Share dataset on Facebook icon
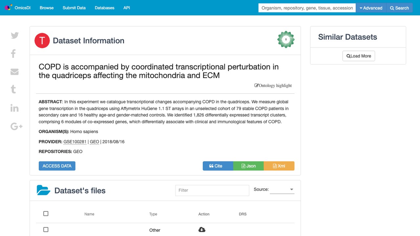420x236 pixels. pos(13,53)
